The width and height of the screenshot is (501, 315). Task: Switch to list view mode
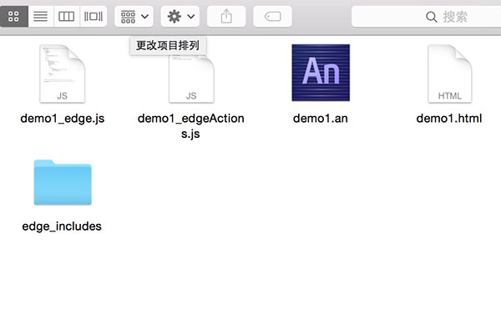(x=41, y=17)
